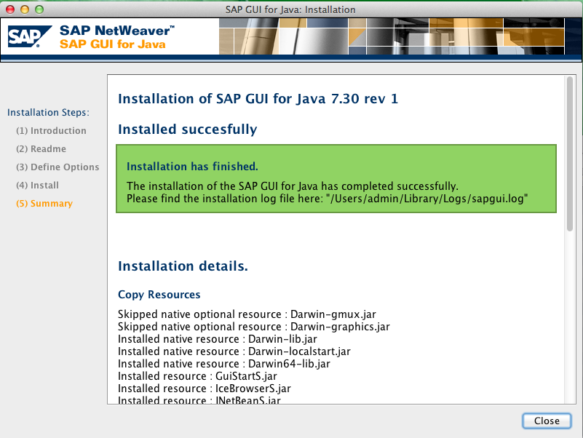Click the 'Installation of SAP GUI for Java 7.30' title

click(258, 99)
